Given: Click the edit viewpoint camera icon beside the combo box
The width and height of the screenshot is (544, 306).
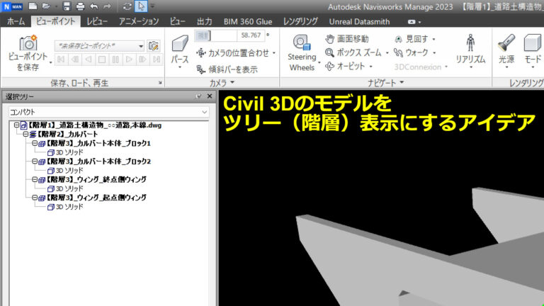Looking at the screenshot, I should 153,45.
